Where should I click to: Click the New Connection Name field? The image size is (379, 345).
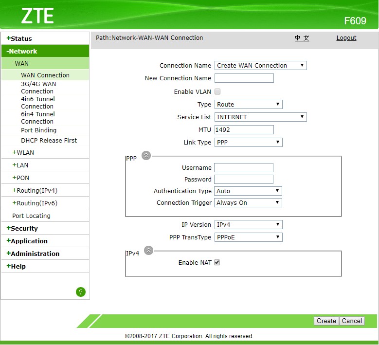pos(244,78)
